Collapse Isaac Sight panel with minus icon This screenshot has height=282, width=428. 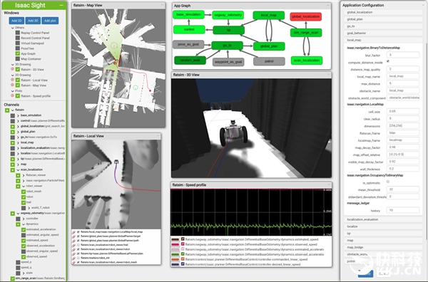tap(61, 5)
